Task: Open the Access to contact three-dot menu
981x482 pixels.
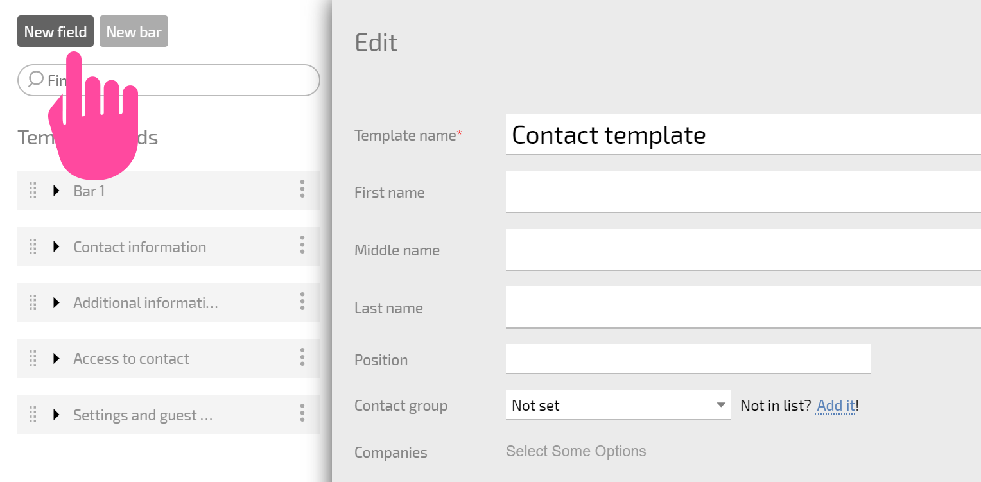Action: coord(302,357)
